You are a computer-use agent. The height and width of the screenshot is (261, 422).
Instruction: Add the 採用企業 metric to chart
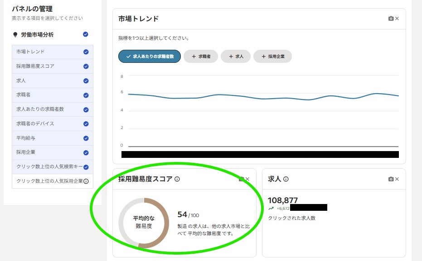[272, 57]
